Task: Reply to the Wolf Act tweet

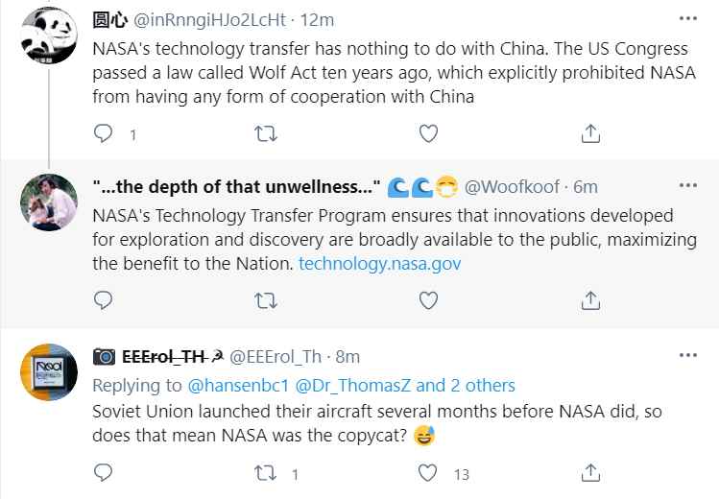Action: click(105, 134)
